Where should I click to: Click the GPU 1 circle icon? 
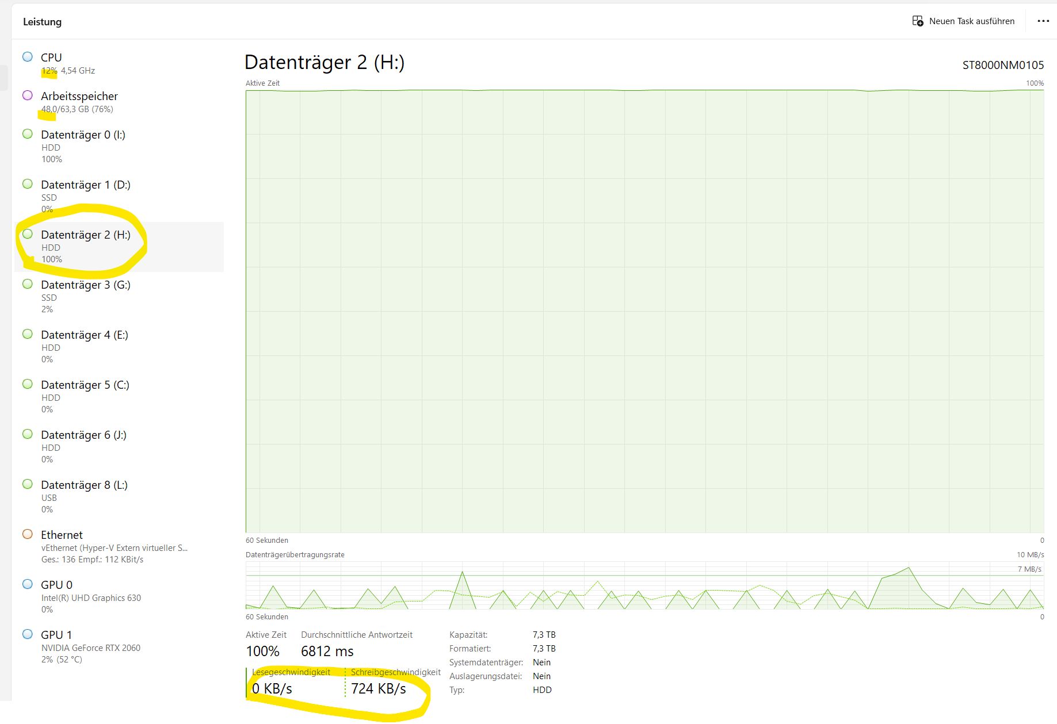28,634
